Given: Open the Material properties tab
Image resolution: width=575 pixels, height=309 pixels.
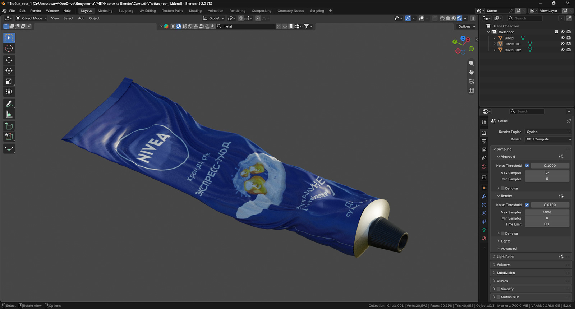Looking at the screenshot, I should (x=484, y=238).
